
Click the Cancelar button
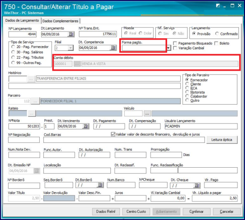[x=227, y=212]
